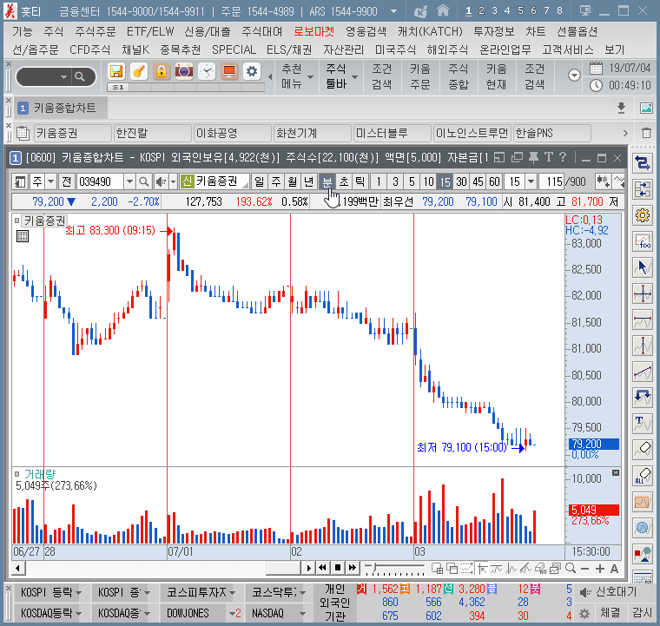
Task: Select the 60 minute interval button
Action: pyautogui.click(x=494, y=181)
